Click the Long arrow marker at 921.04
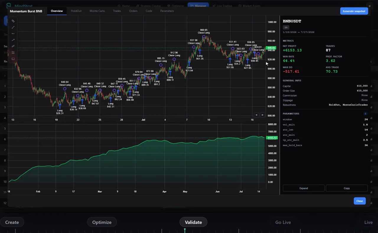 coord(189,63)
